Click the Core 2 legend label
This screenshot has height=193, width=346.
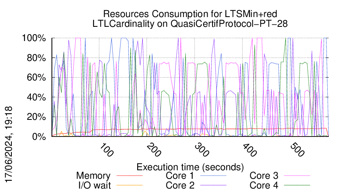pos(180,186)
